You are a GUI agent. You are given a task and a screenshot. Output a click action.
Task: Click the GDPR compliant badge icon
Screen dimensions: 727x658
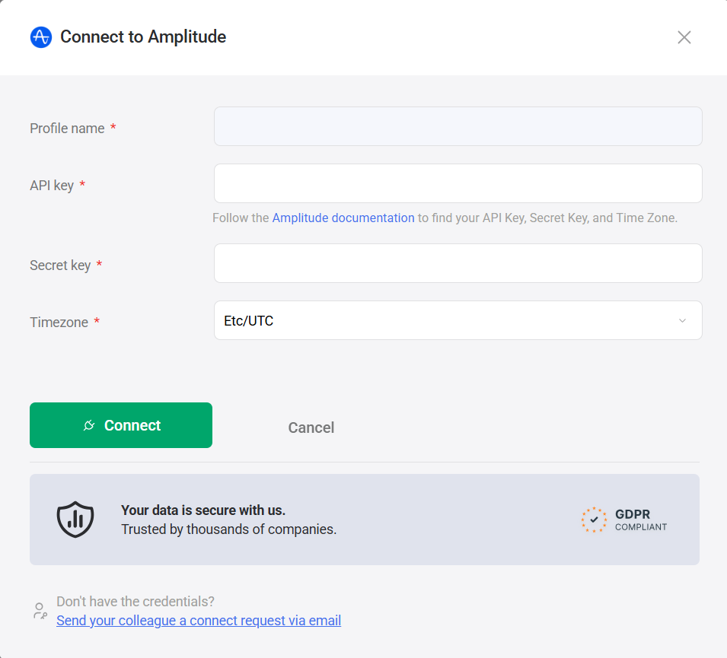tap(594, 520)
